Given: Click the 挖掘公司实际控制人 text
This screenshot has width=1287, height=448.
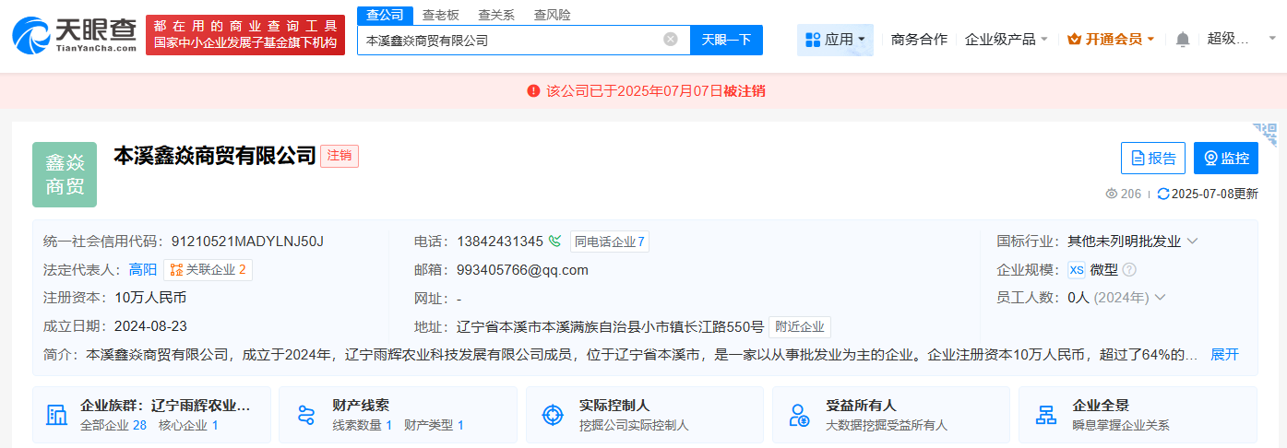Looking at the screenshot, I should click(634, 425).
